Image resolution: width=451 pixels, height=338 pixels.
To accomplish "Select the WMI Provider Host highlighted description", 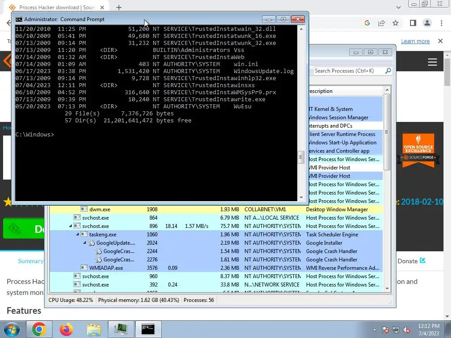I will click(x=329, y=176).
